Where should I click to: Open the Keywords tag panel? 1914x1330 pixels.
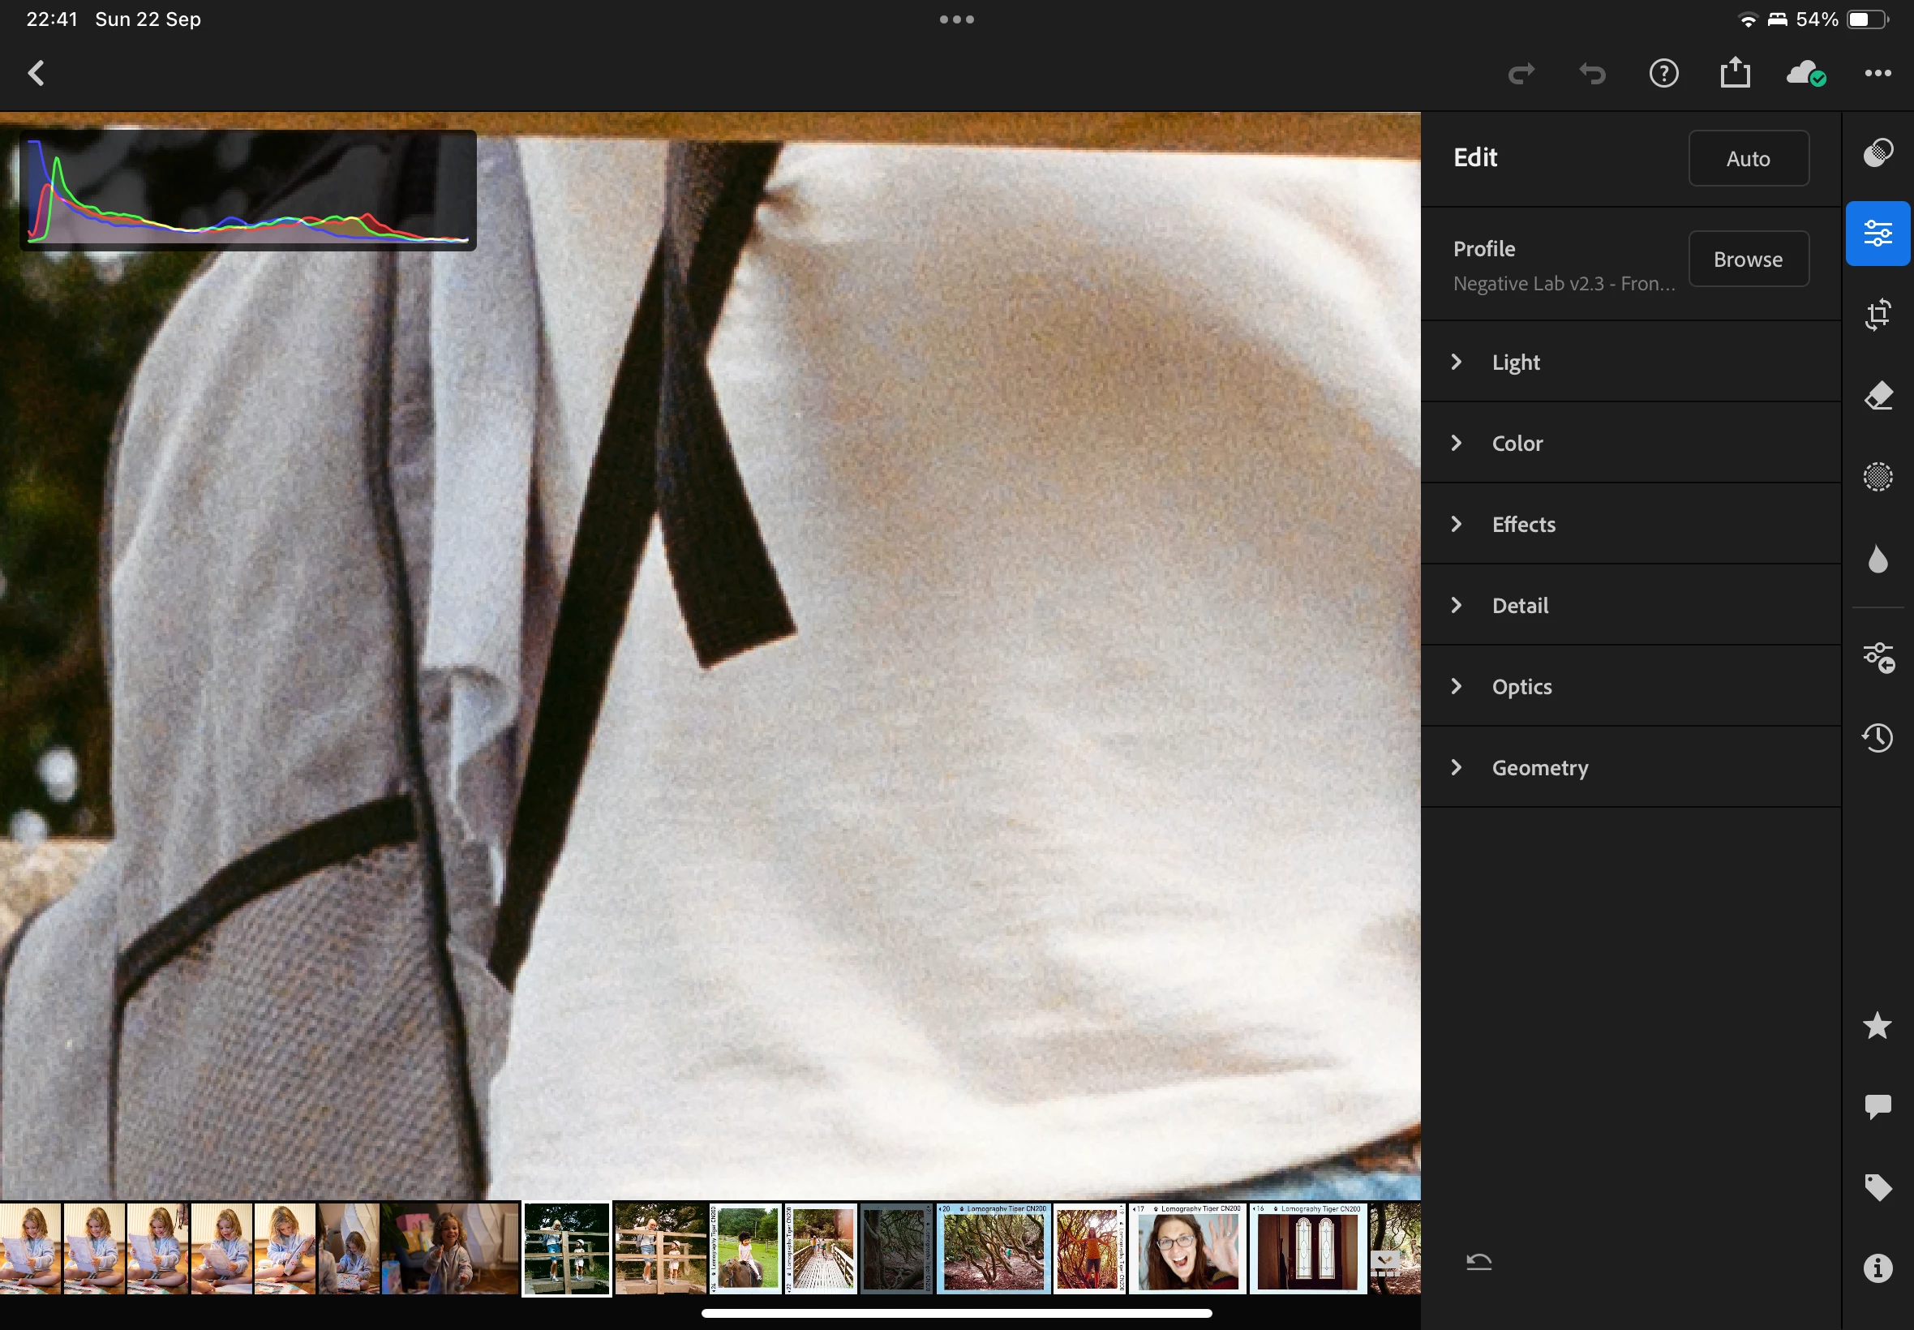[x=1878, y=1187]
